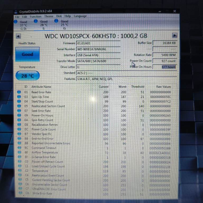Click status icon of Reported Uncorrectable Errors row
Screen dimensions: 203x203
(x=19, y=143)
